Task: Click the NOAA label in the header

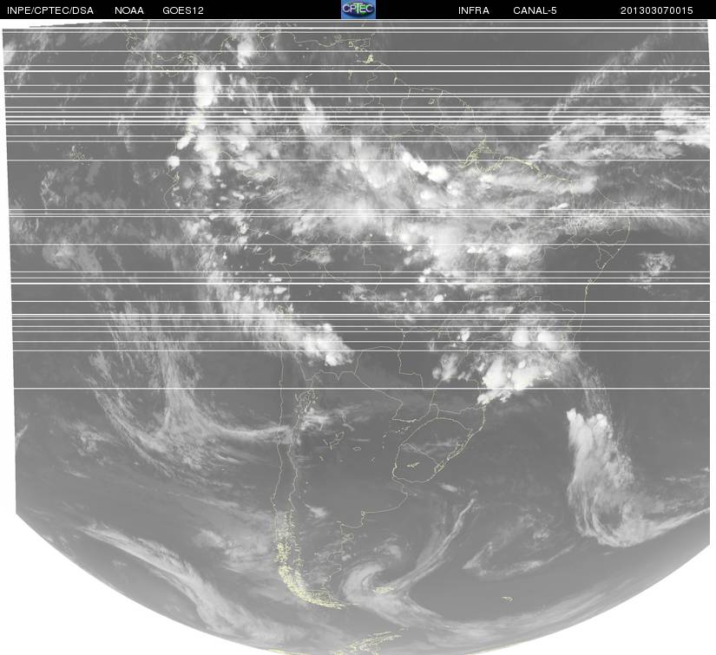Action: [129, 10]
